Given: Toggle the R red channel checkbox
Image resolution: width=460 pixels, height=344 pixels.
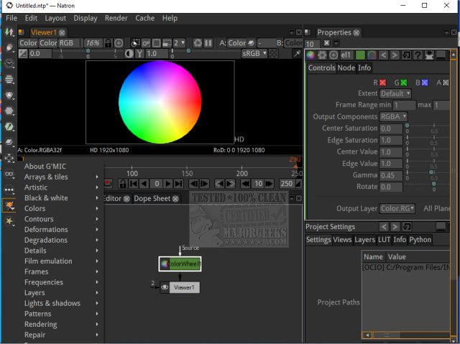Looking at the screenshot, I should click(382, 83).
